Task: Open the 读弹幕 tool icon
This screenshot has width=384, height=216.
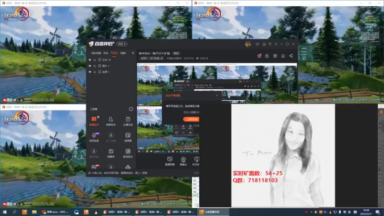Action: [x=128, y=137]
